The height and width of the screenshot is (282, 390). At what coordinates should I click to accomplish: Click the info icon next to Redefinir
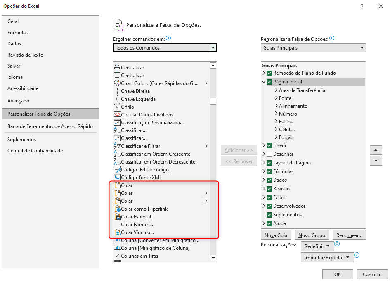click(x=337, y=244)
